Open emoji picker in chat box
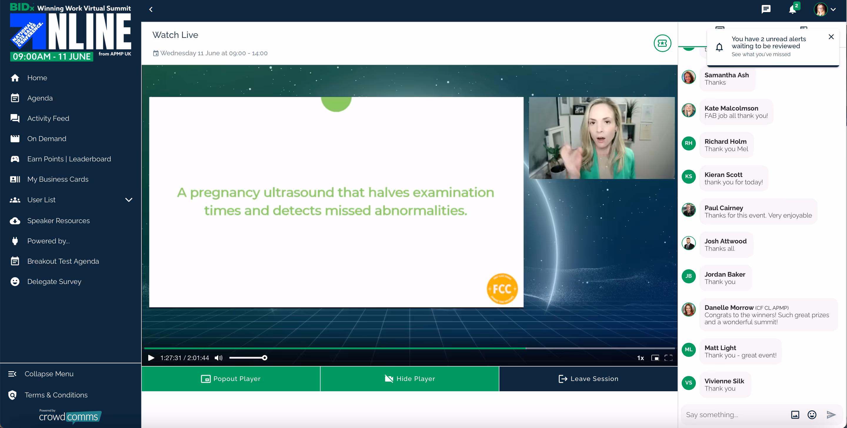Viewport: 847px width, 428px height. [812, 414]
